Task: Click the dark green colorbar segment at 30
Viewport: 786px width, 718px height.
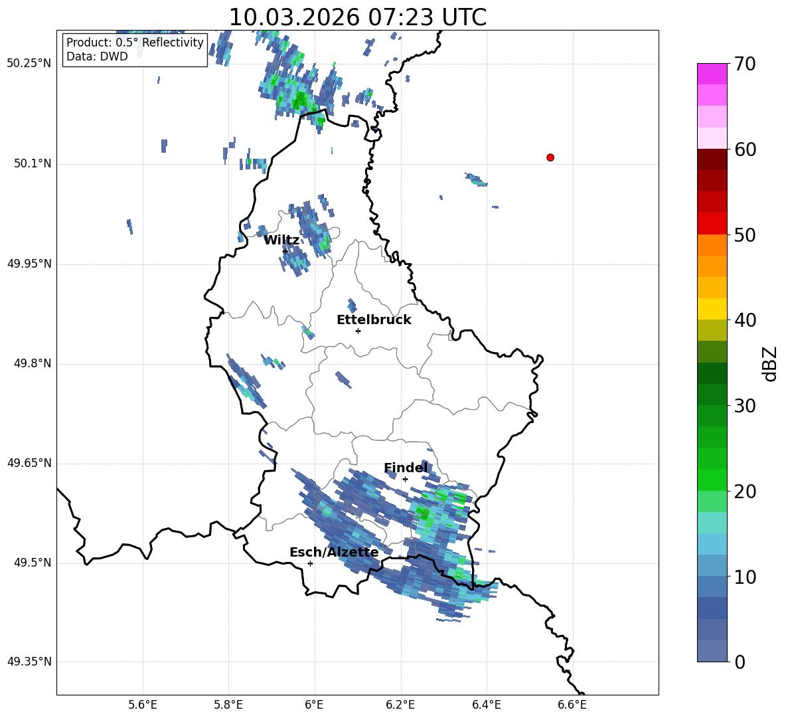Action: pos(712,395)
